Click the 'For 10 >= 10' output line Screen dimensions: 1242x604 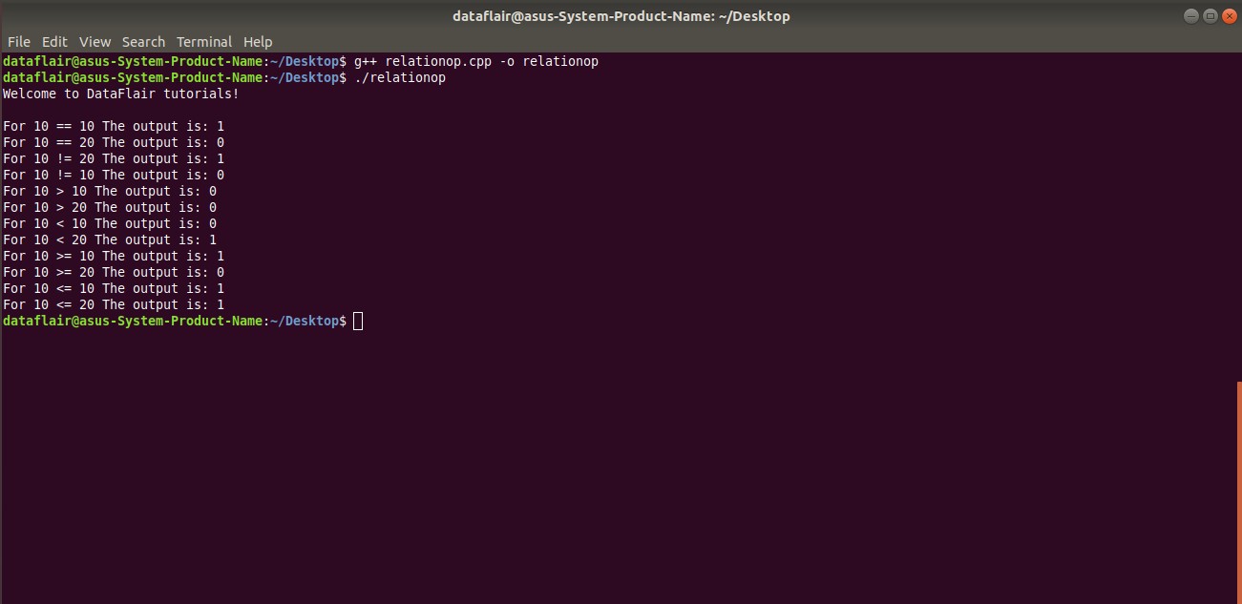pyautogui.click(x=114, y=256)
